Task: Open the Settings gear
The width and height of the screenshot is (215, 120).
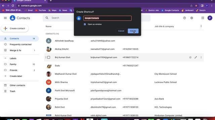Action: coord(192,18)
